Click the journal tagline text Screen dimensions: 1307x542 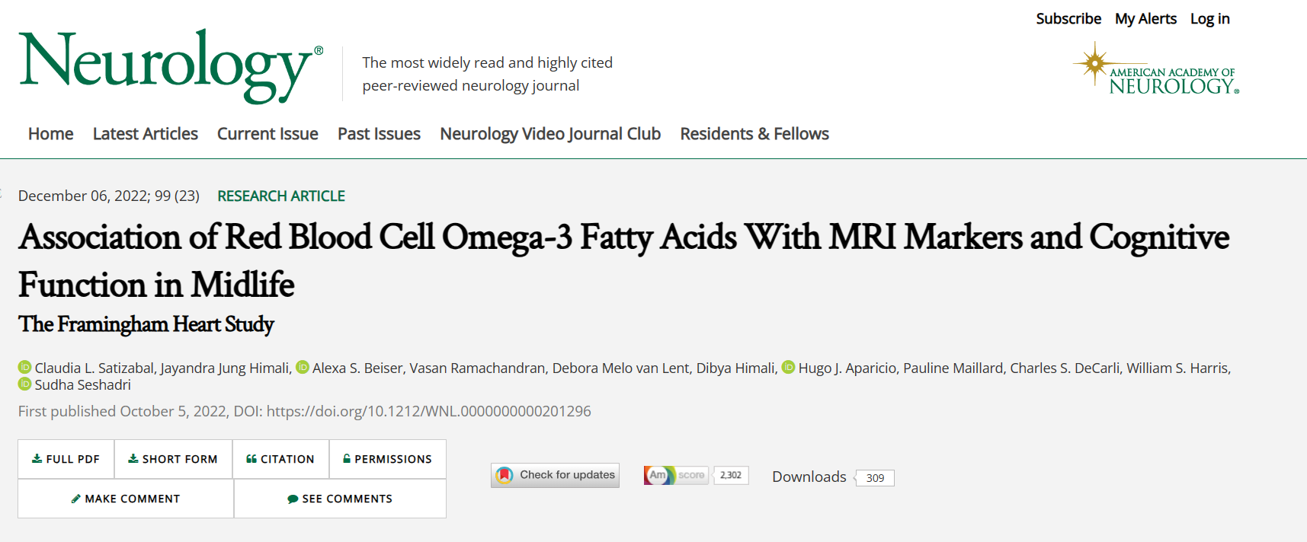pyautogui.click(x=488, y=74)
